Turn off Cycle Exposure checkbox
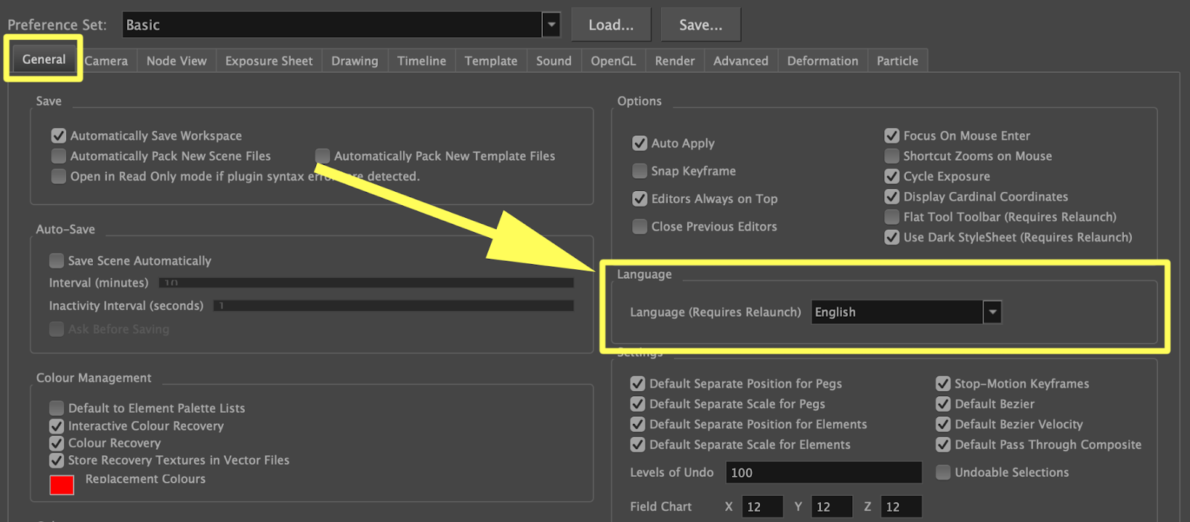The height and width of the screenshot is (522, 1190). point(892,176)
